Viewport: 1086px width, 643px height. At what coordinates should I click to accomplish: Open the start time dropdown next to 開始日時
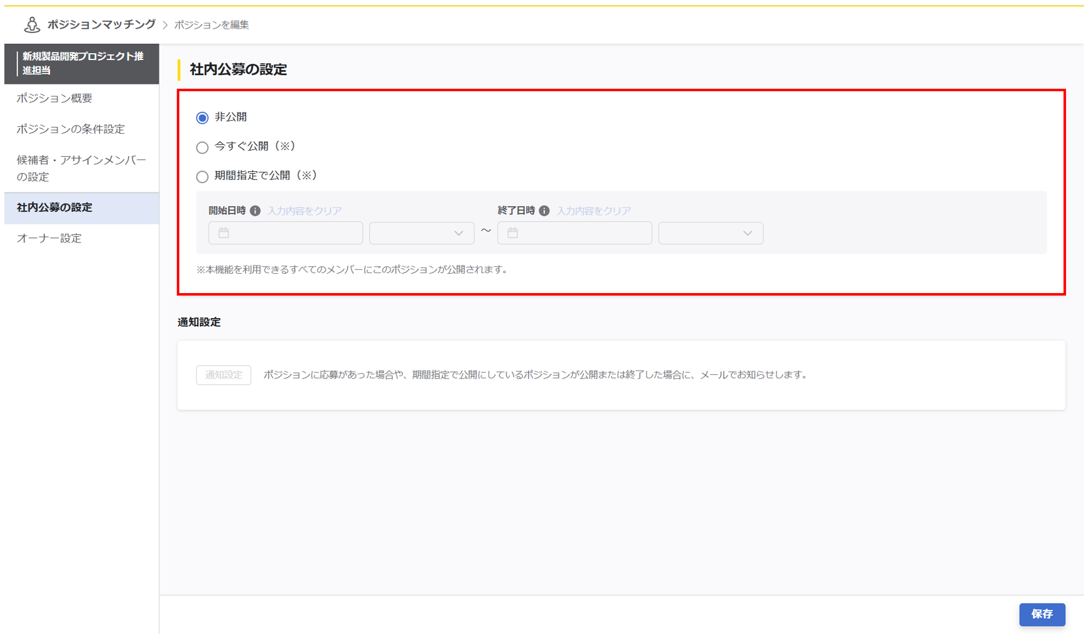coord(422,233)
